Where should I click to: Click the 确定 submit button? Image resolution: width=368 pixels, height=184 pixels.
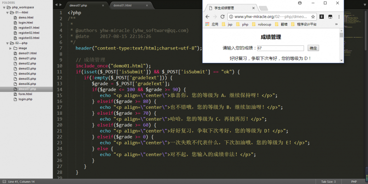point(313,48)
